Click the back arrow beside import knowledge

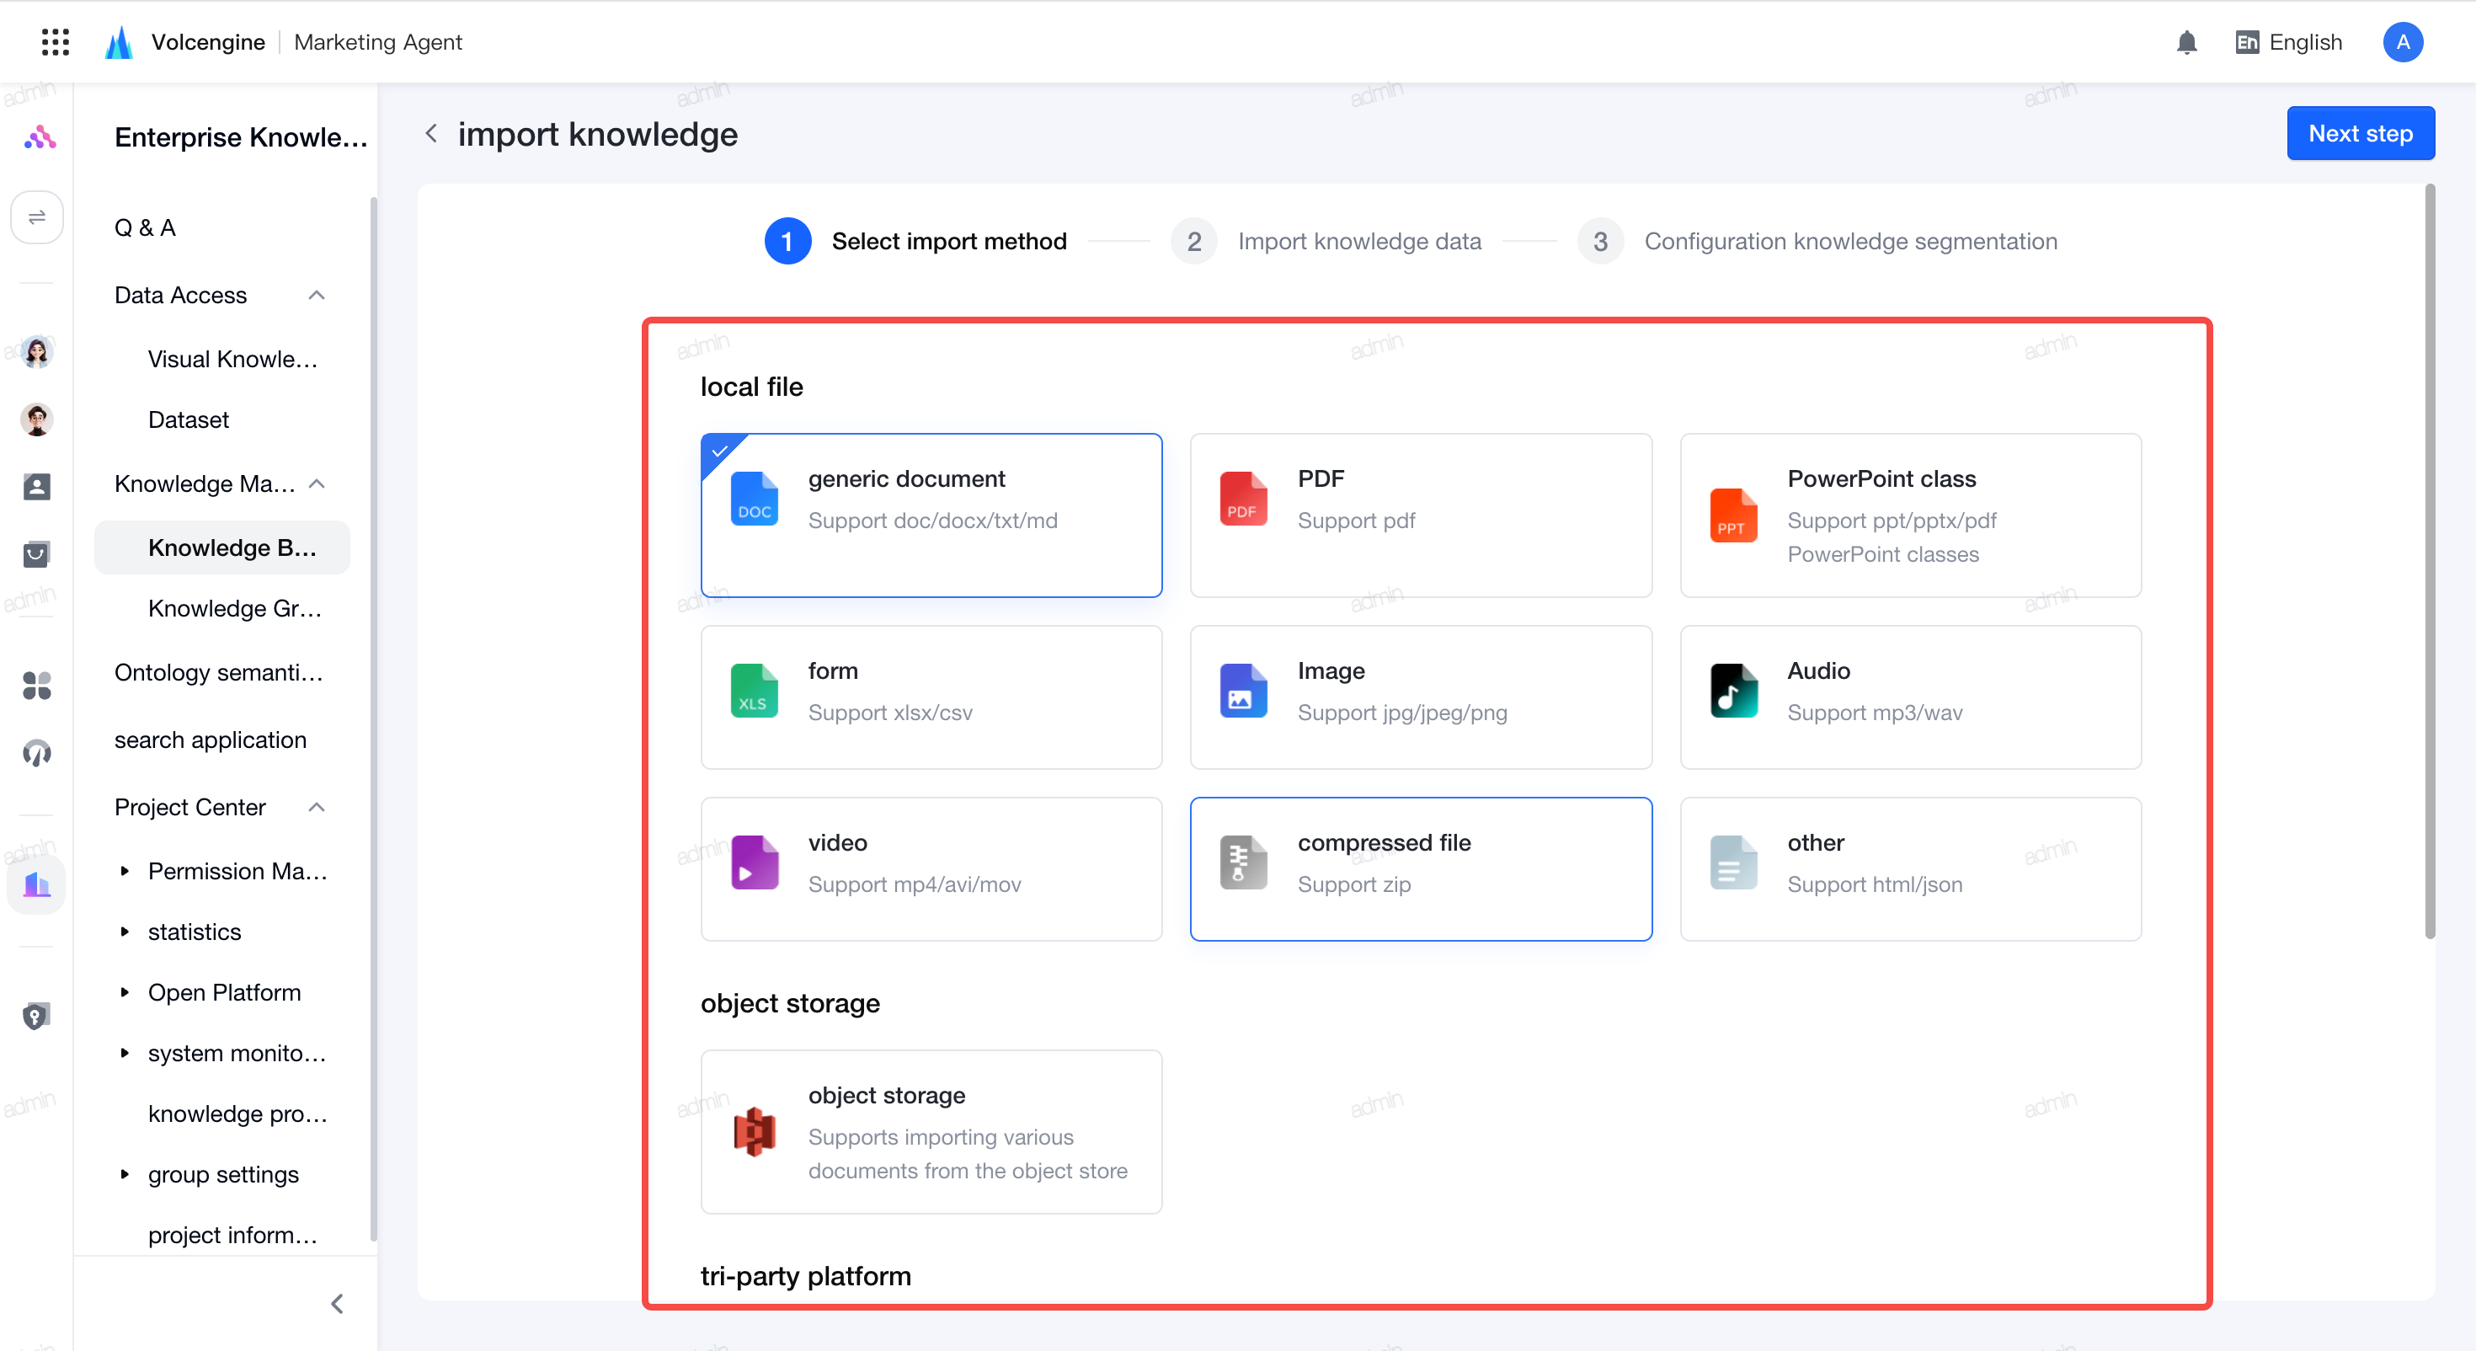[431, 134]
